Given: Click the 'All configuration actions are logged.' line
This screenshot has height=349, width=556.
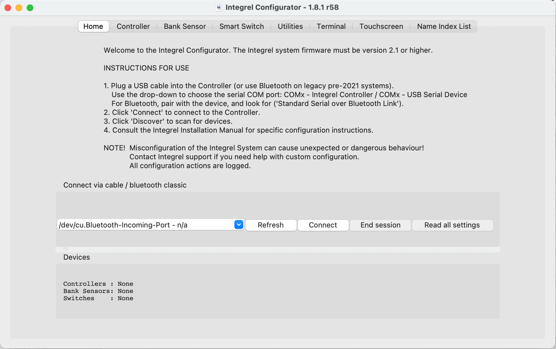Looking at the screenshot, I should [x=190, y=166].
